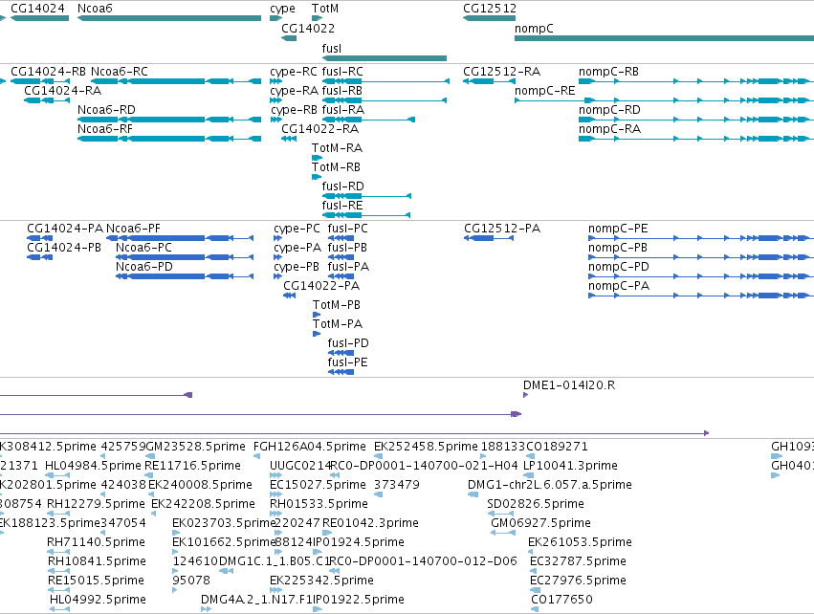This screenshot has height=614, width=814.
Task: Select transcript fusl-RD
Action: 367,196
